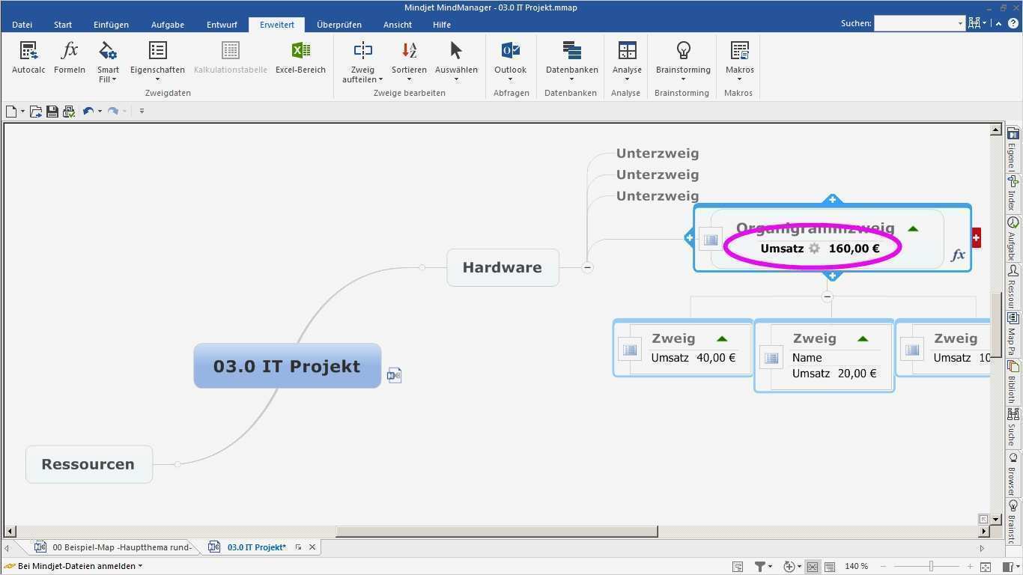Toggle the green triangle on the Zweig with Name and Umsatz 20,00 €
The image size is (1023, 575).
tap(863, 339)
